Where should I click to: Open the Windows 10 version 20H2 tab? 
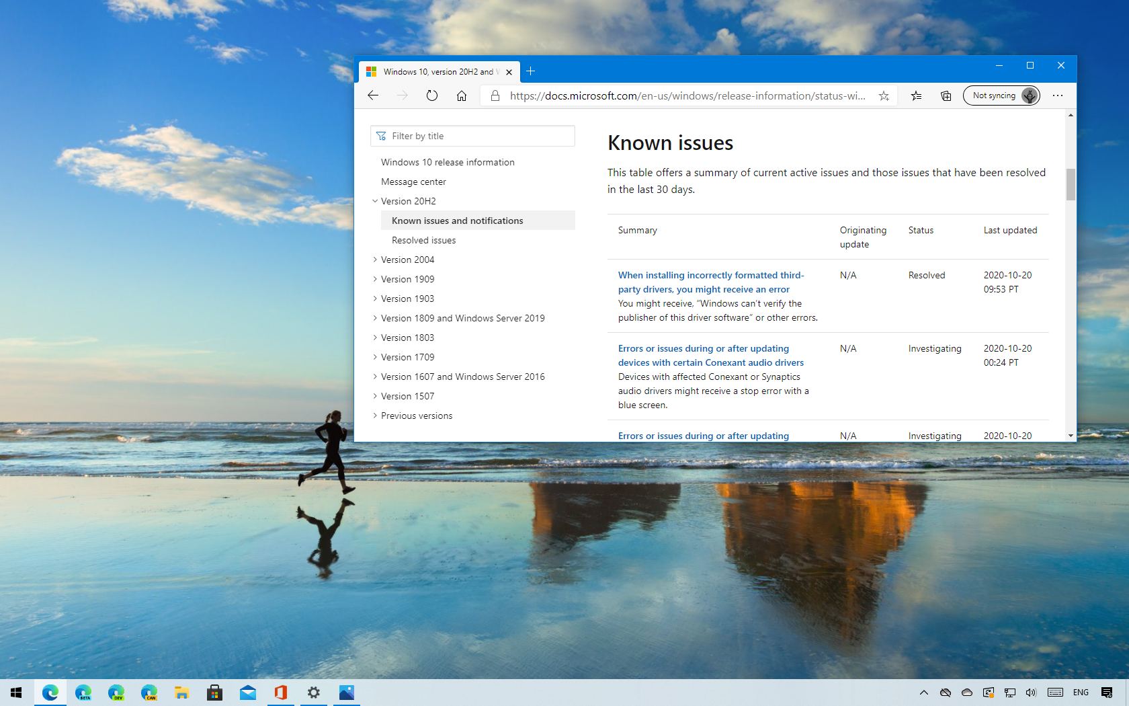(x=437, y=71)
